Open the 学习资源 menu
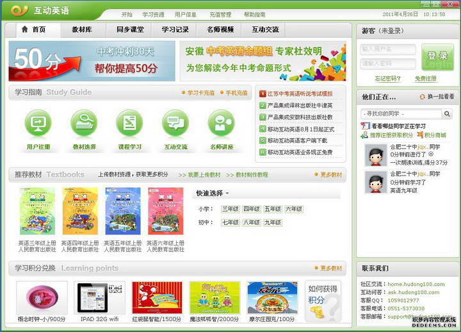 (x=153, y=15)
